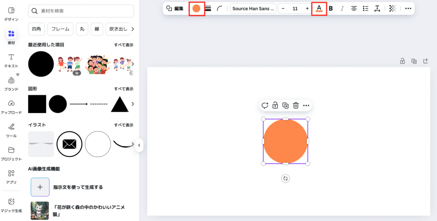Toggle bulleted list formatting
This screenshot has height=221, width=437.
[x=365, y=9]
